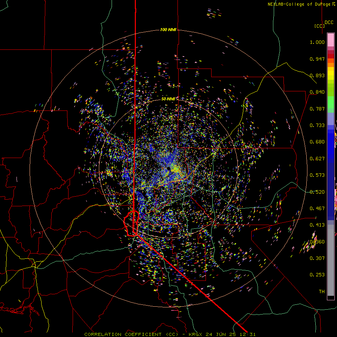Click the 0.520 color scale value

point(317,192)
